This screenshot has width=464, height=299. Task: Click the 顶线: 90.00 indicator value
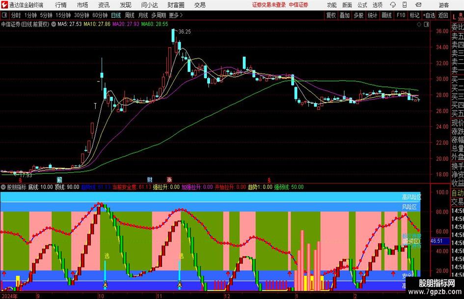click(x=67, y=187)
